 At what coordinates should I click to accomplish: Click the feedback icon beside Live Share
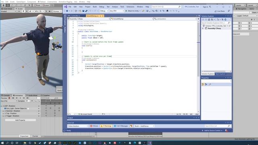[229, 11]
